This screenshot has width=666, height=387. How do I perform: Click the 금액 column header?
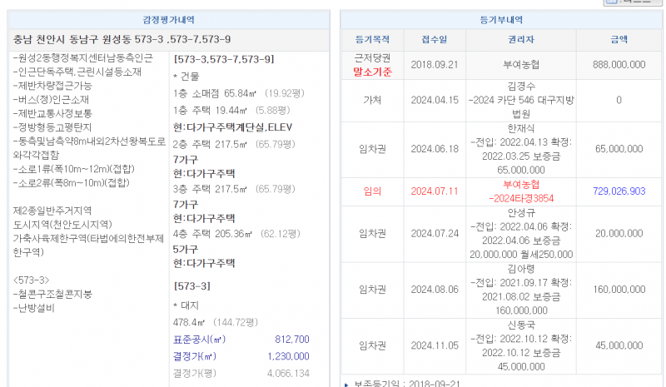619,39
